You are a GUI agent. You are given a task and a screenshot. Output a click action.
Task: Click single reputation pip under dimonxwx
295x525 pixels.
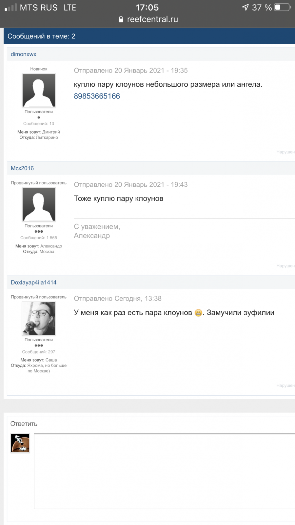[x=39, y=117]
